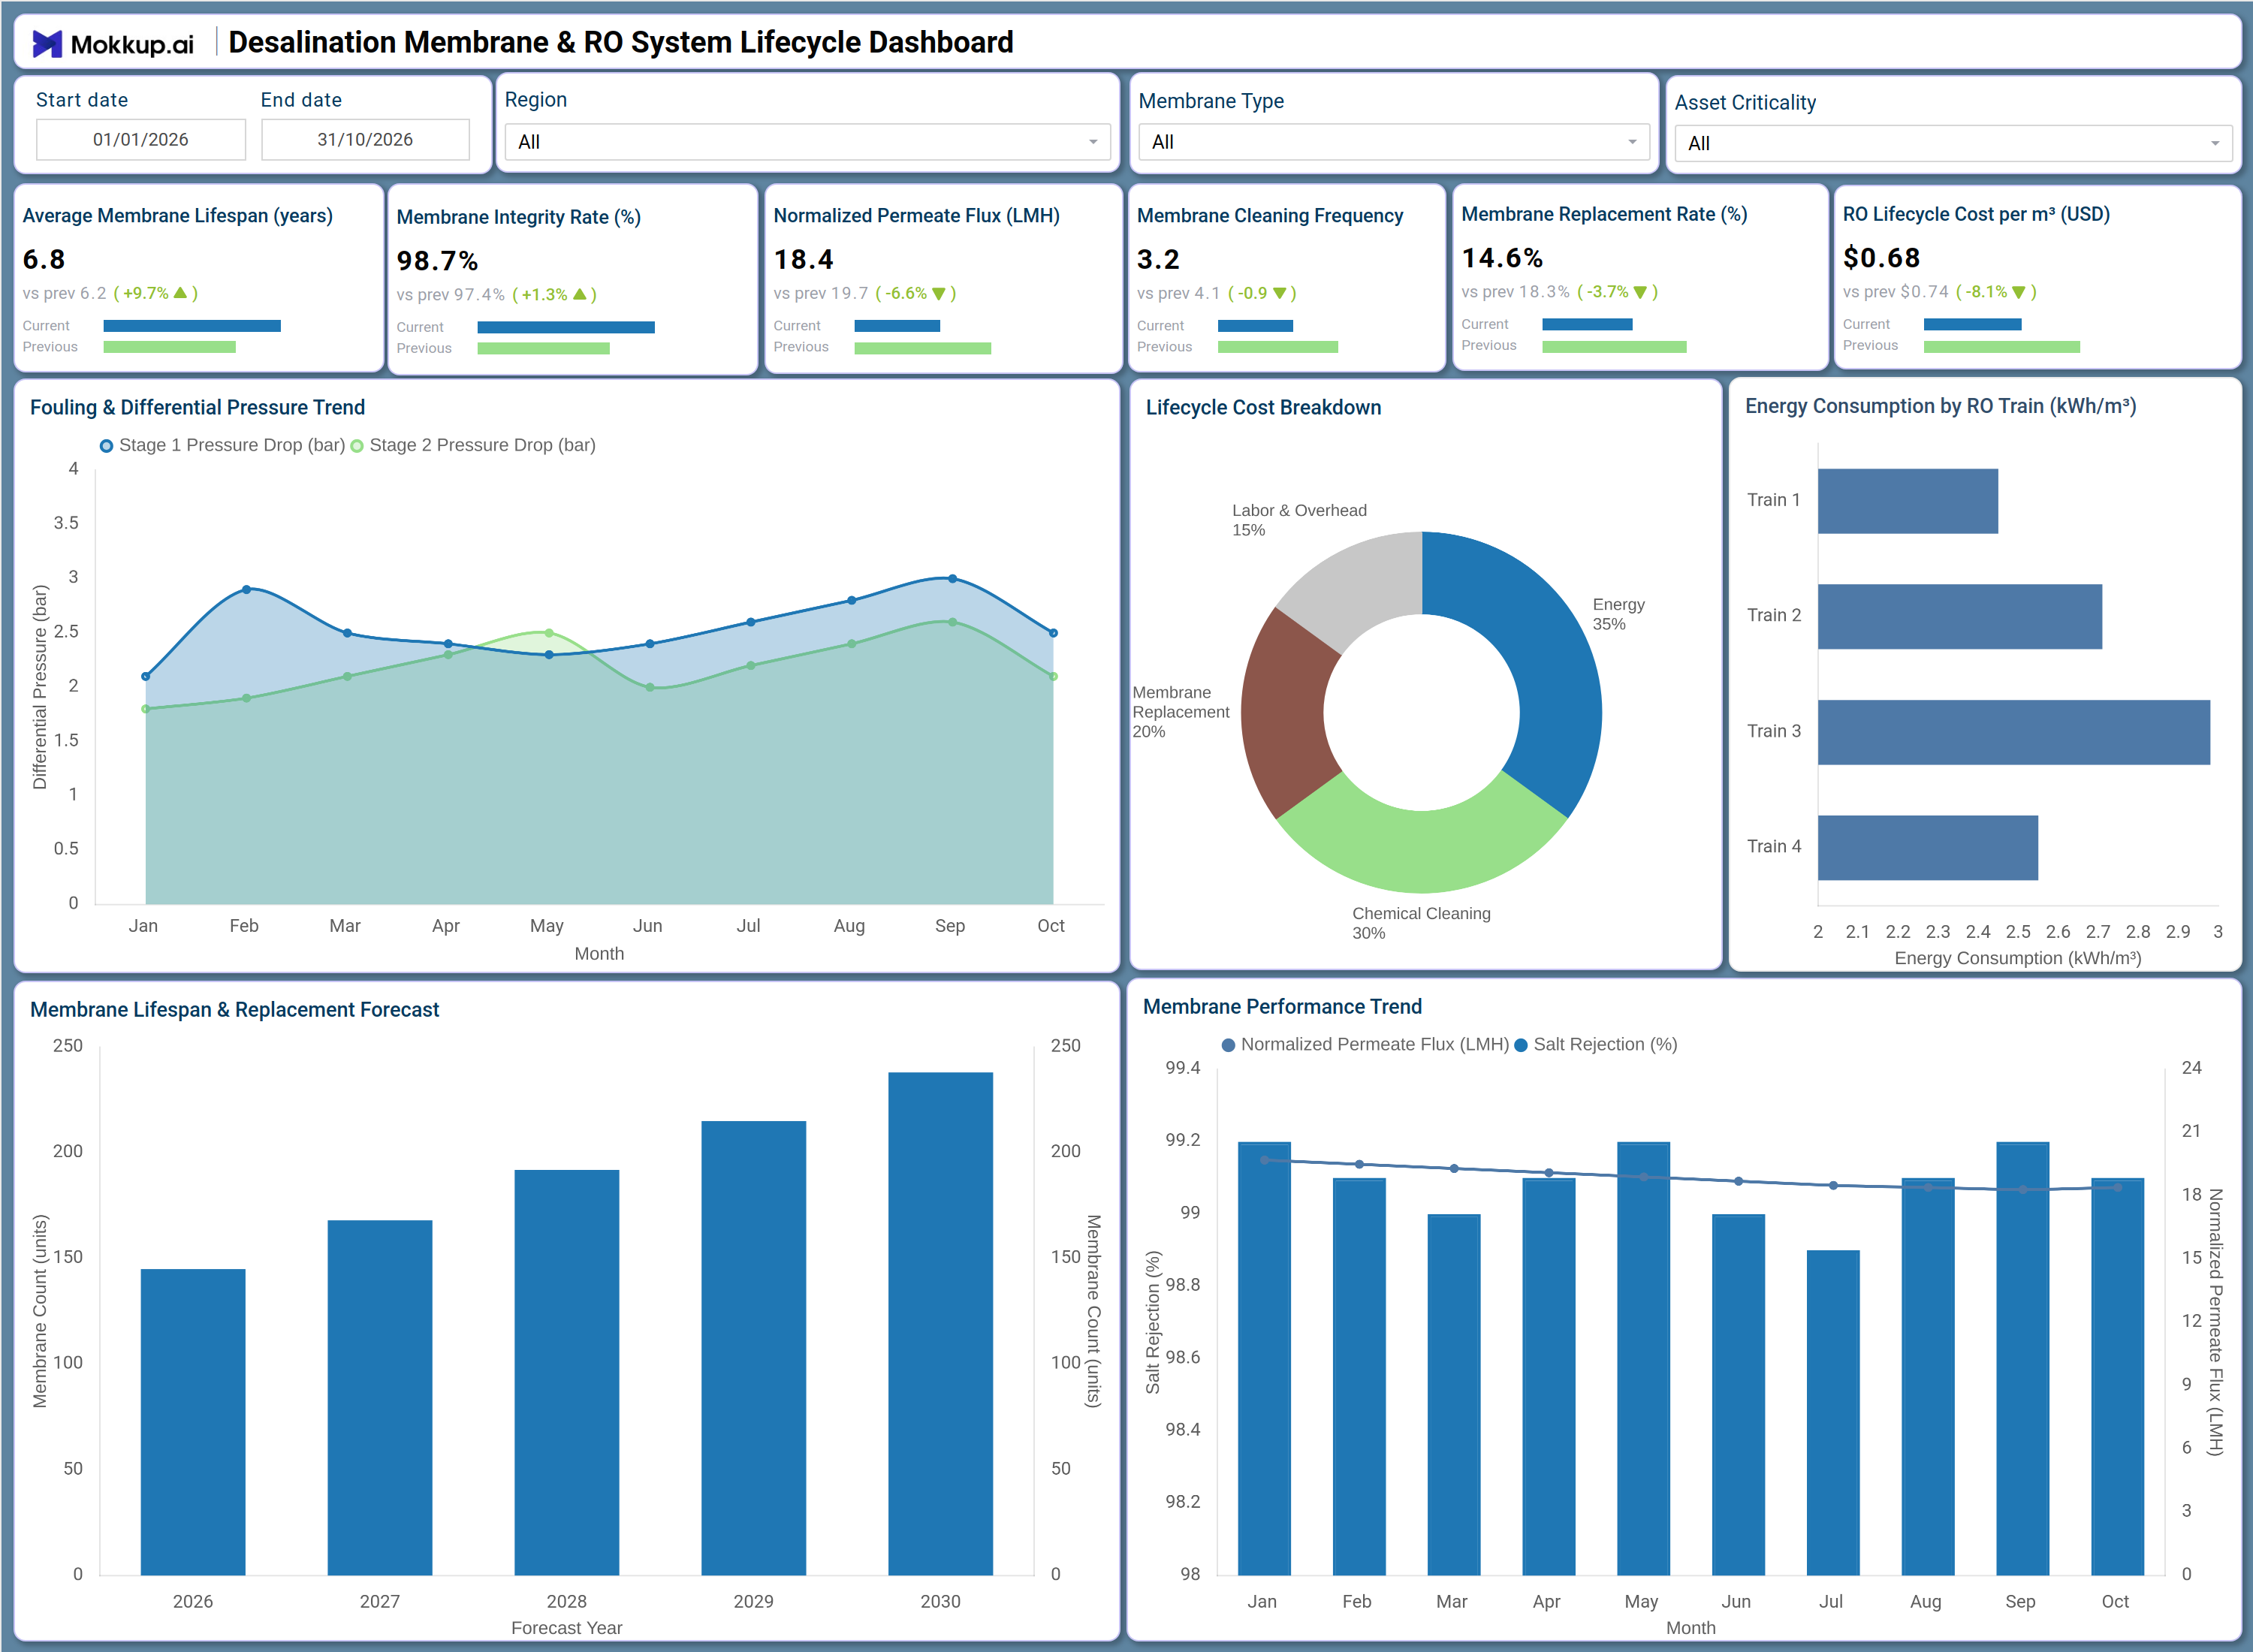Click the Mar salt rejection bar
Viewport: 2253px width, 1652px height.
1454,1394
